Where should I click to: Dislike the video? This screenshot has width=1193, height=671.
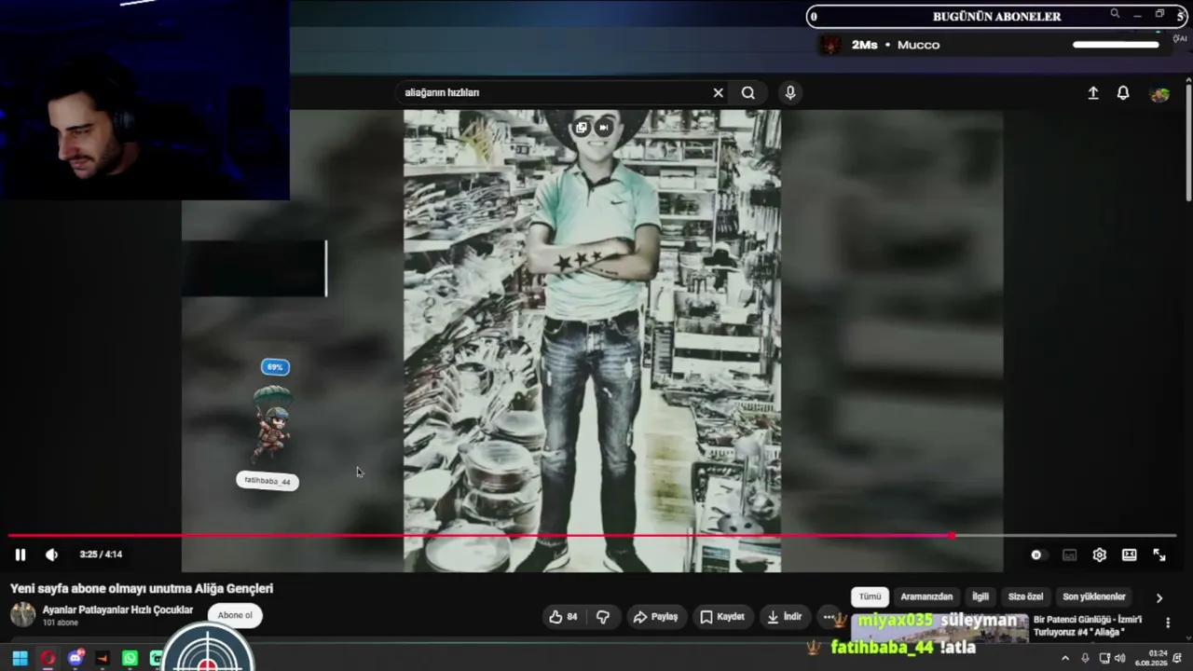[x=603, y=616]
